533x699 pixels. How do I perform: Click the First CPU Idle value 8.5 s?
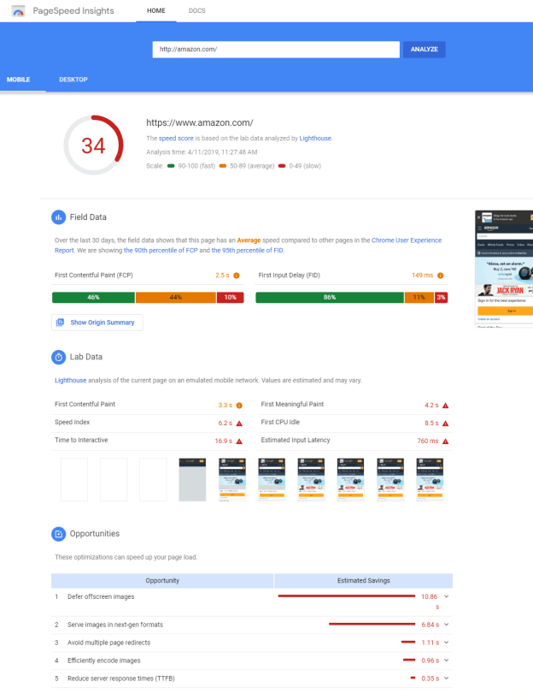(x=431, y=423)
